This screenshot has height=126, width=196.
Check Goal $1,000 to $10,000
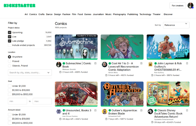(x=9, y=90)
